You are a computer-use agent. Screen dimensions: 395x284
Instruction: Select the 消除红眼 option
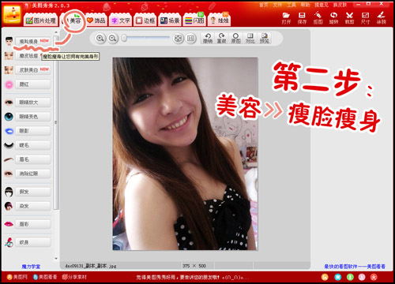click(x=33, y=174)
